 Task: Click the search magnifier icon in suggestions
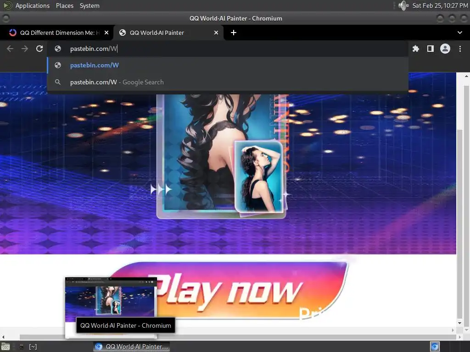click(58, 82)
